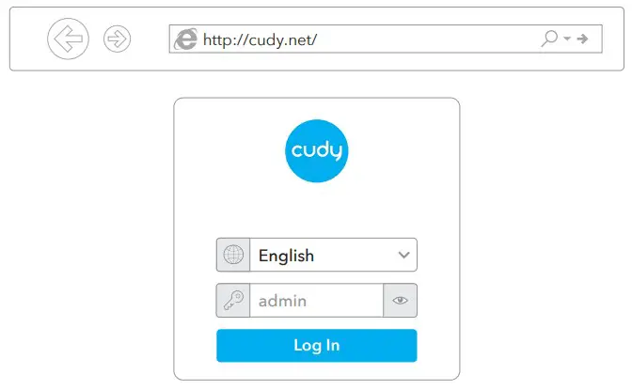The image size is (632, 390).
Task: Click the browser forward arrow button
Action: tap(117, 39)
